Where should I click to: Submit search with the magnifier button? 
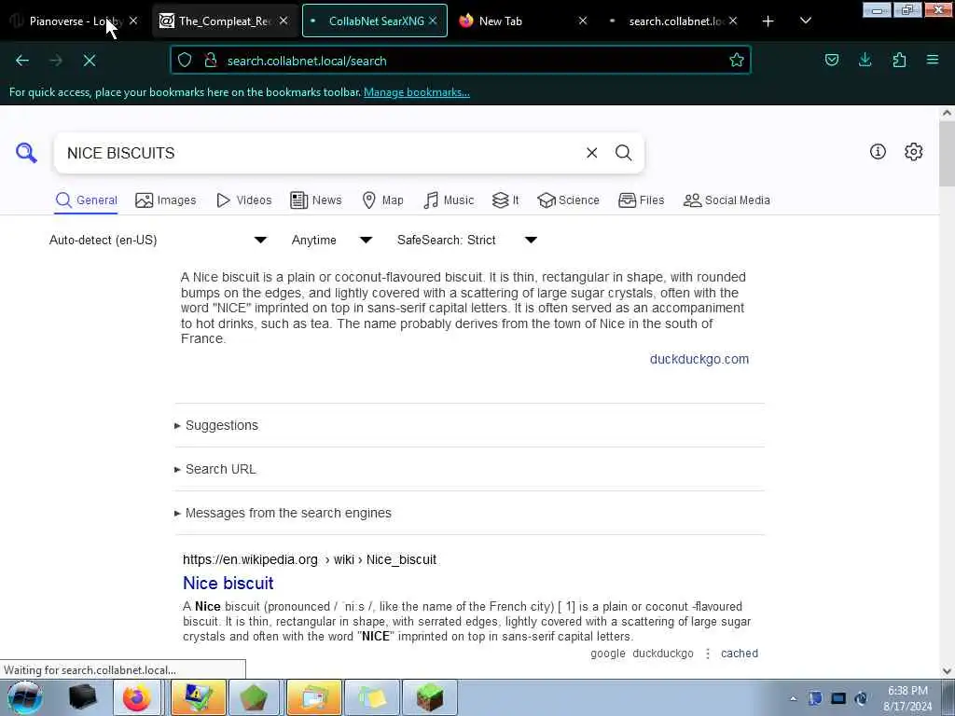coord(623,153)
